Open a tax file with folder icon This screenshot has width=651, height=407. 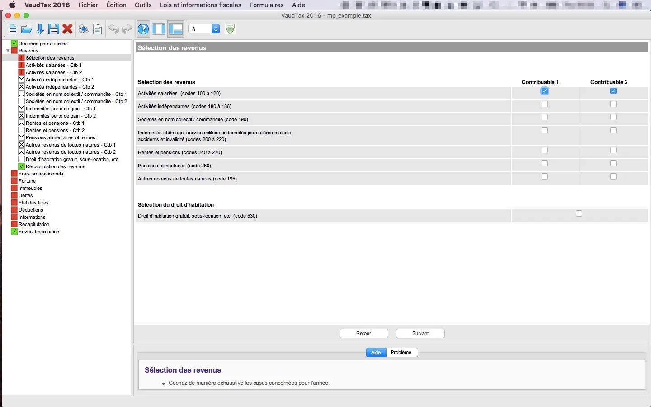pyautogui.click(x=27, y=29)
